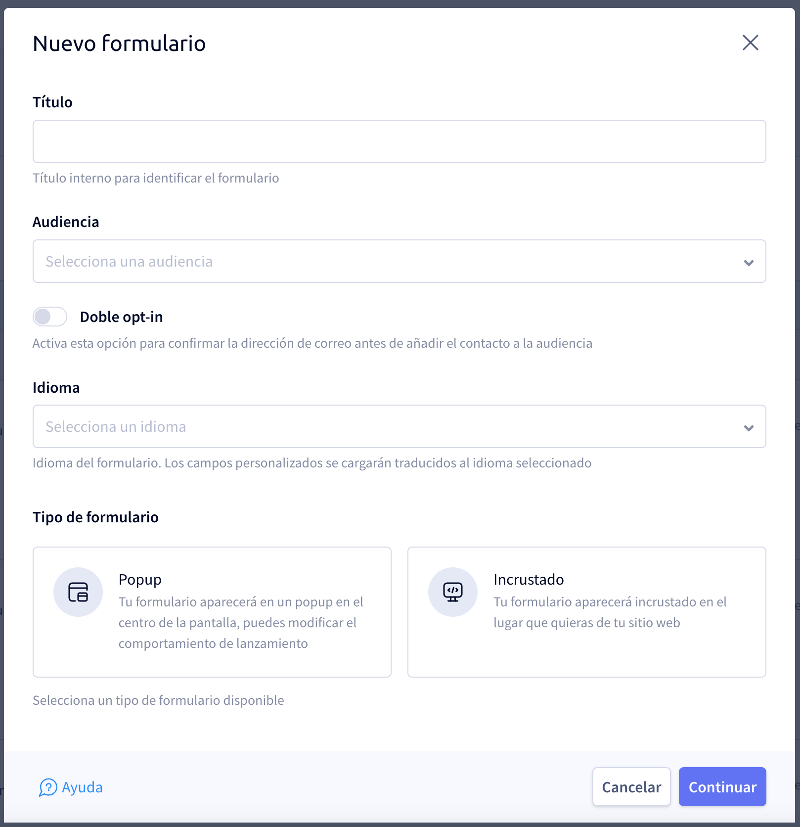Open the Ayuda help link
This screenshot has height=827, width=800.
82,787
